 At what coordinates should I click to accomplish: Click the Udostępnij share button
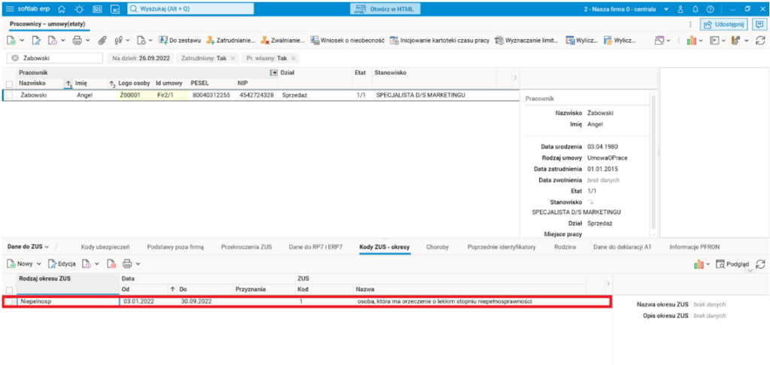(723, 24)
